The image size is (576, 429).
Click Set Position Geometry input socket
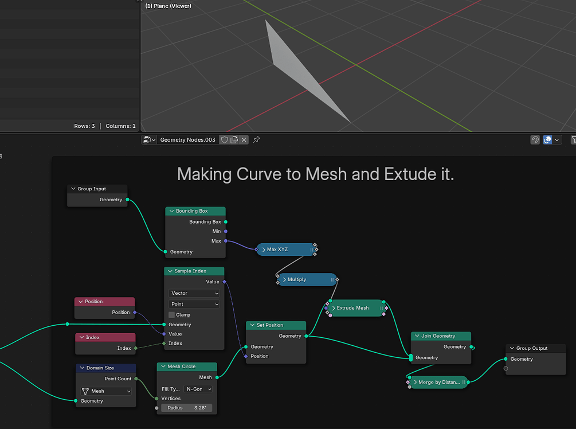click(x=246, y=346)
